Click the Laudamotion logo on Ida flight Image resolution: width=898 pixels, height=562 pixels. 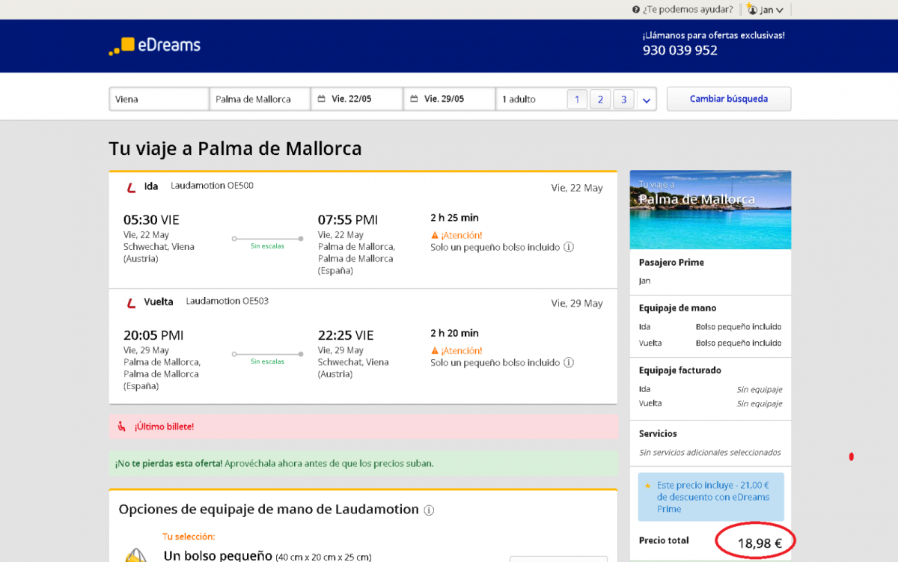131,187
